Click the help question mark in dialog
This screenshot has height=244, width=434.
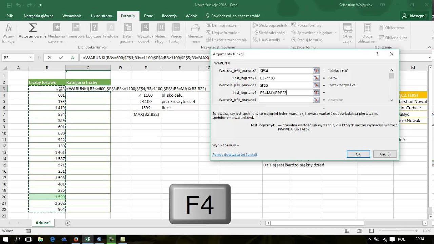[377, 54]
